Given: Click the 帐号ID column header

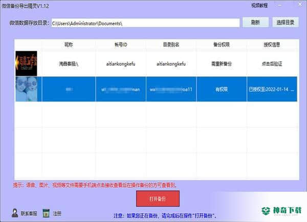Looking at the screenshot, I should 121,45.
